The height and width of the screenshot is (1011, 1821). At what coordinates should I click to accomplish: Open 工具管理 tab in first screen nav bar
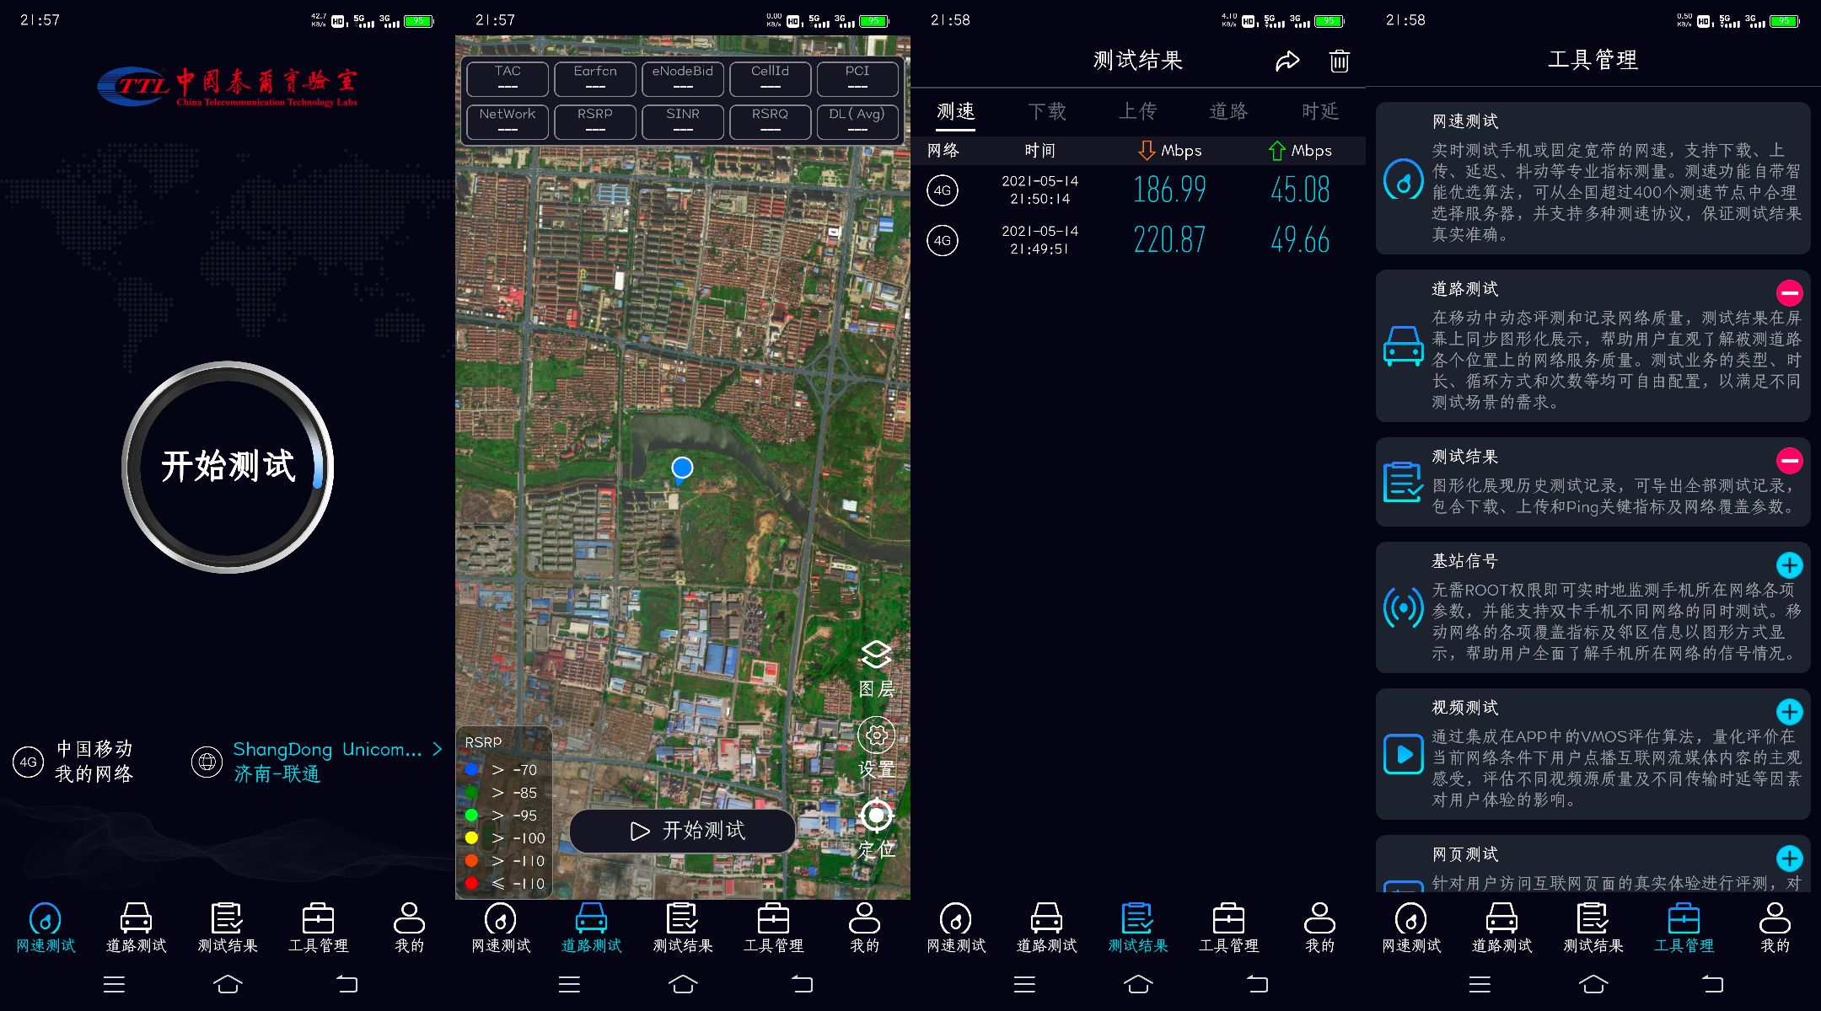point(319,928)
